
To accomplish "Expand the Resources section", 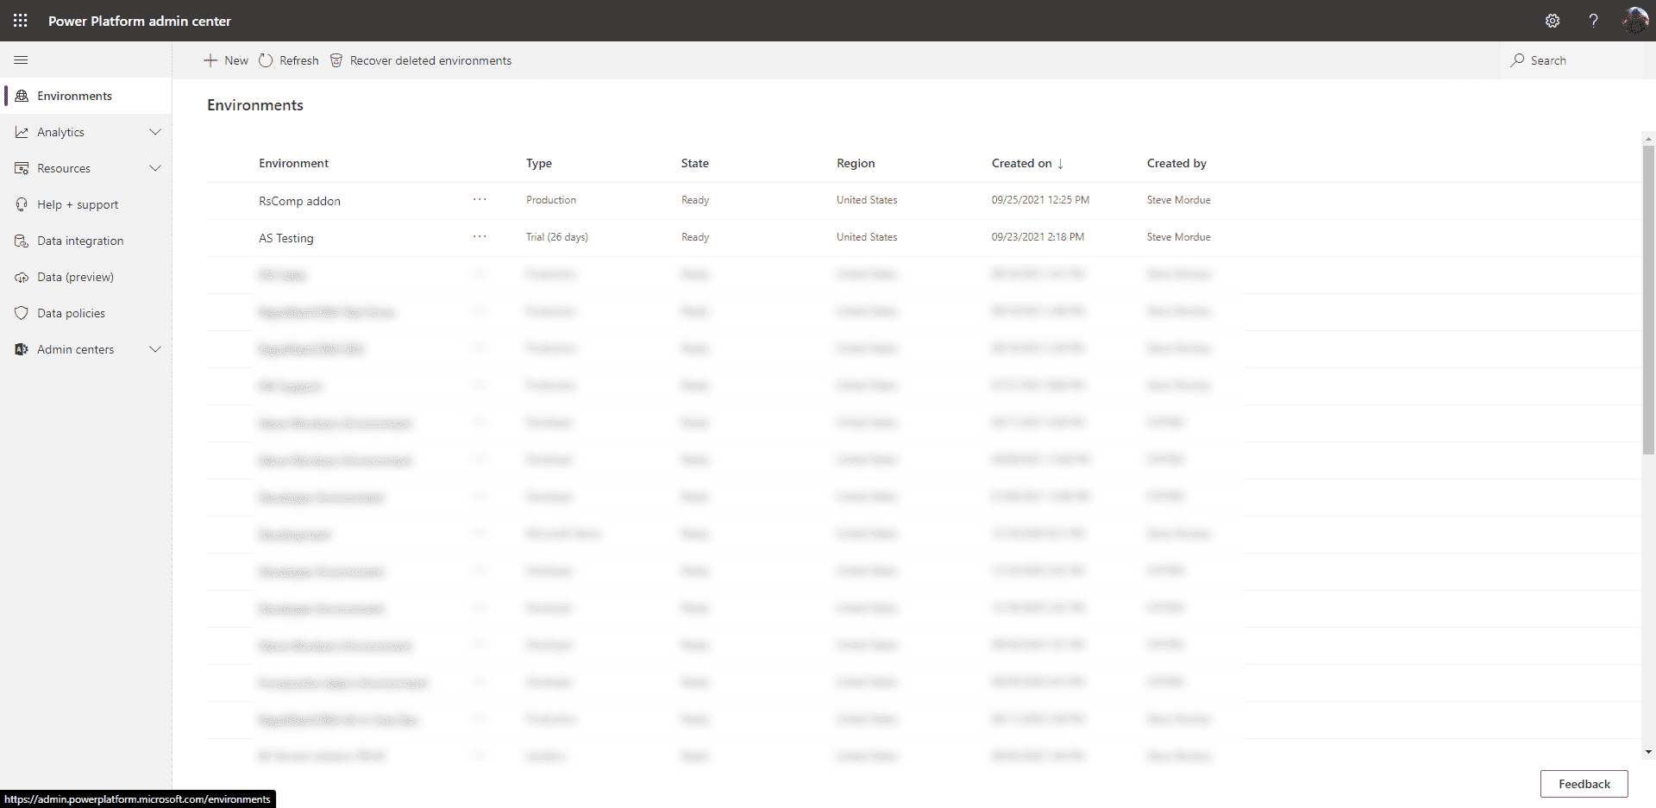I will click(155, 167).
